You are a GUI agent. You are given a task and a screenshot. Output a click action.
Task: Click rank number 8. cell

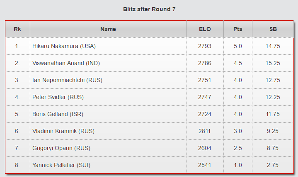(17, 165)
